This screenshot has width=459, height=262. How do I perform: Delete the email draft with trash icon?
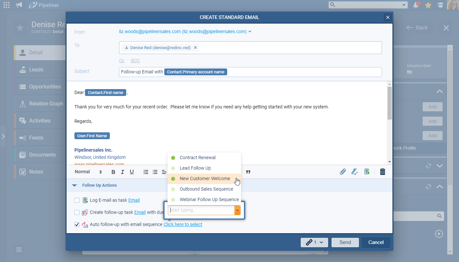coord(382,171)
